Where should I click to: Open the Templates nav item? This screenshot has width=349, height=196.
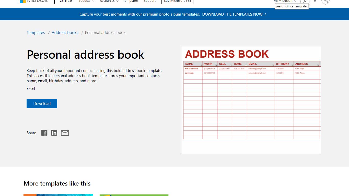click(131, 1)
